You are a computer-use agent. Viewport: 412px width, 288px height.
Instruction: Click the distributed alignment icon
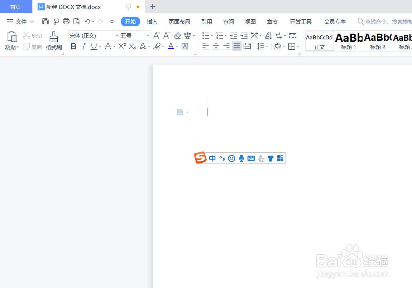[x=247, y=47]
